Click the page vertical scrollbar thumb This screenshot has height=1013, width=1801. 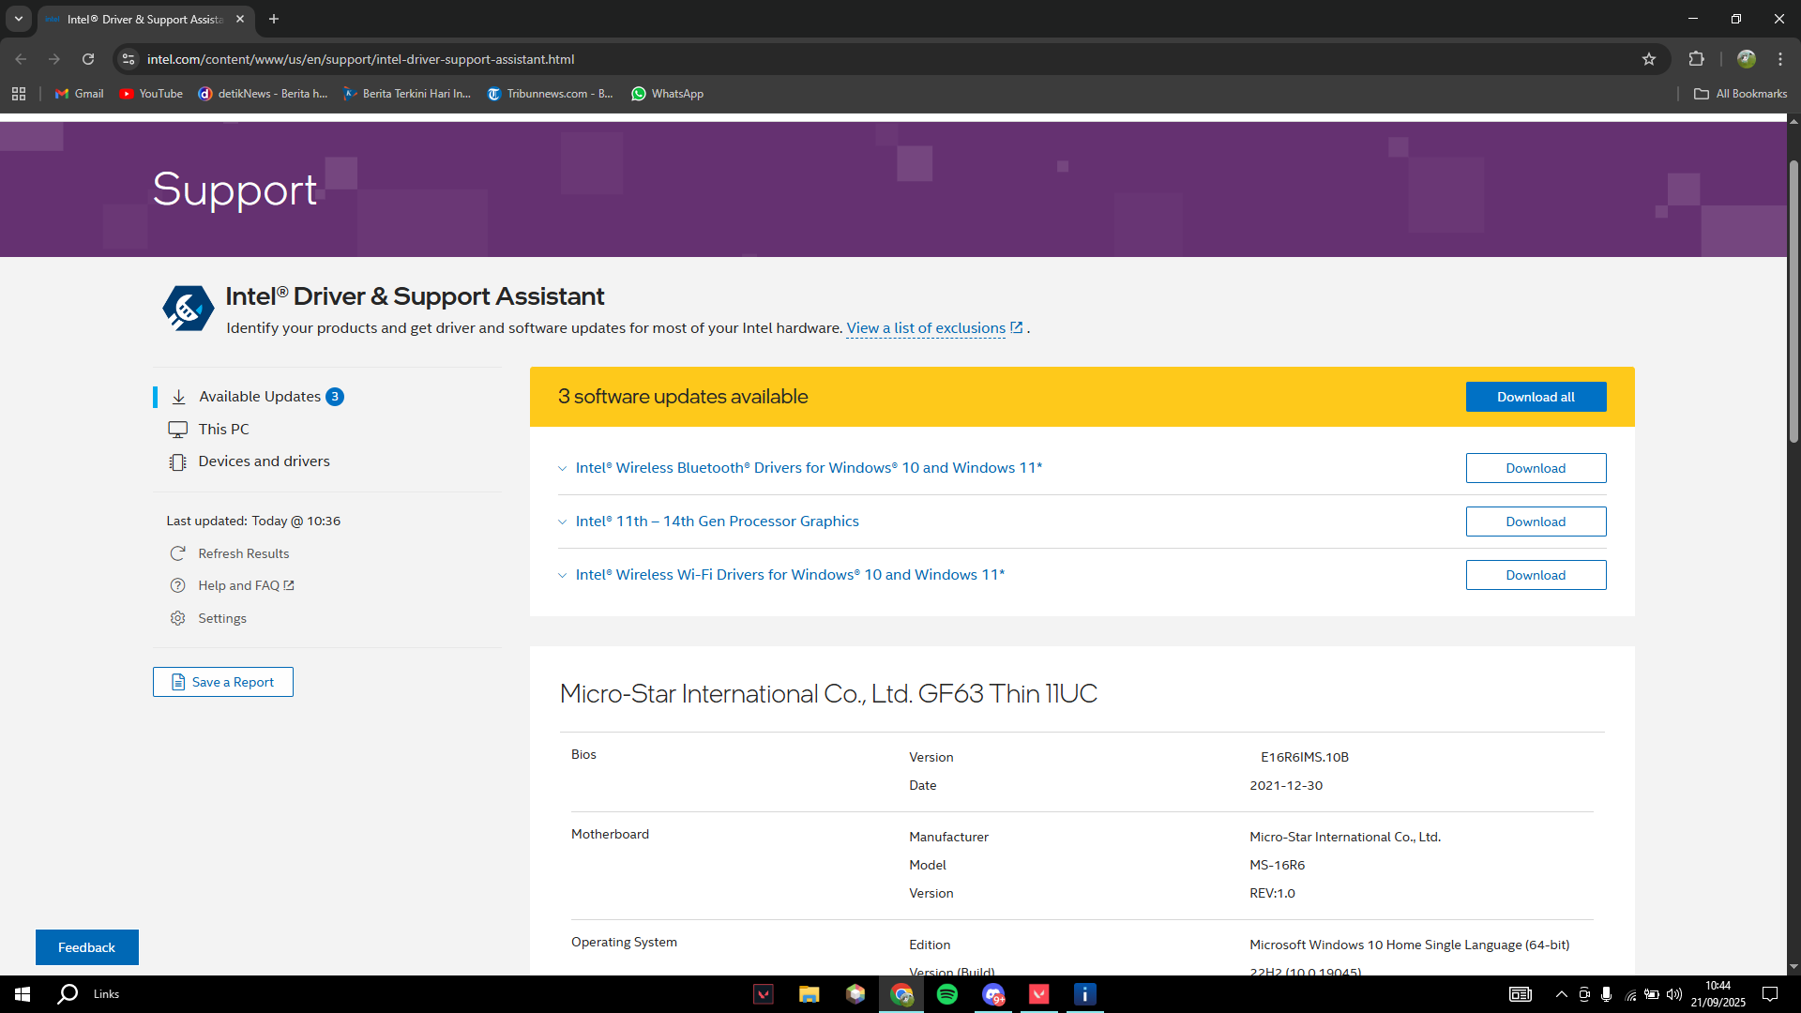click(1793, 300)
